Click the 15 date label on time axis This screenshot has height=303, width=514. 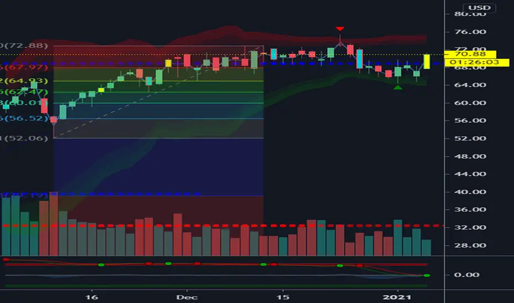[283, 297]
